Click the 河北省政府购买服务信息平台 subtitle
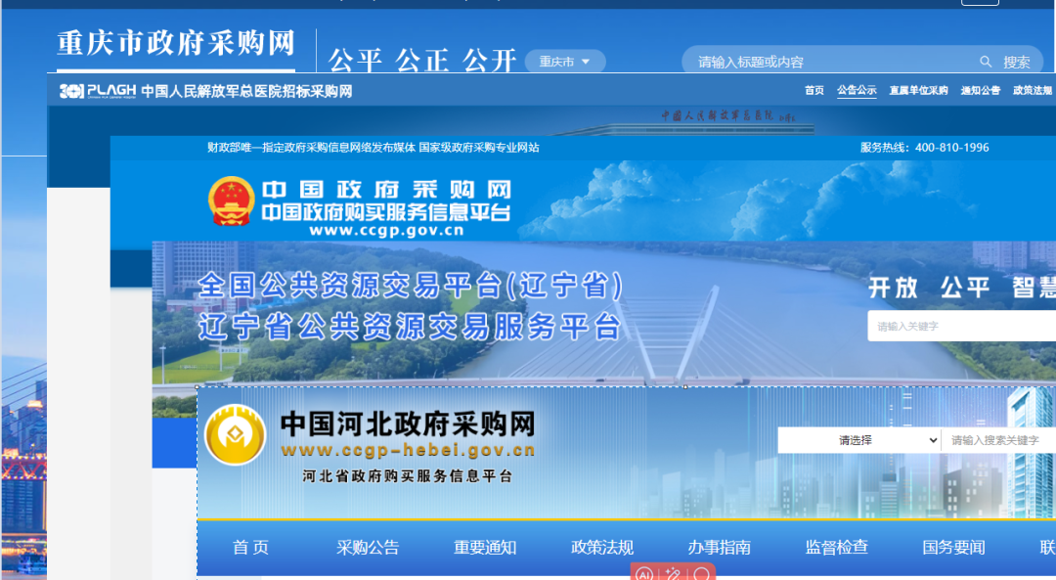Screen dimensions: 1056x580 408,476
